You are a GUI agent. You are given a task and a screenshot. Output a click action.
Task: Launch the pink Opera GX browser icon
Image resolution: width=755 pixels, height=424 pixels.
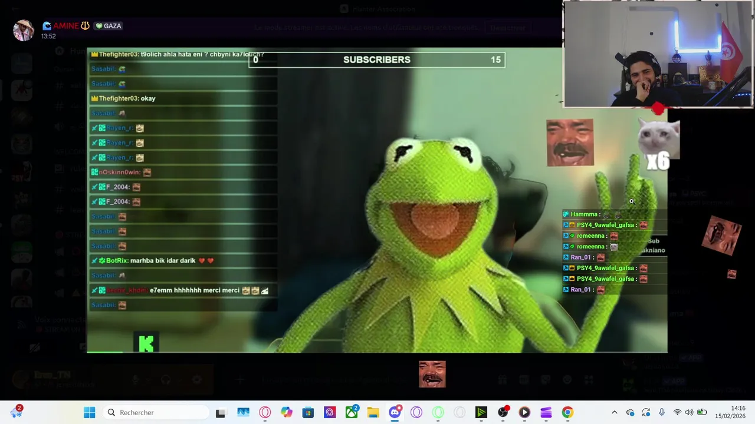(265, 412)
